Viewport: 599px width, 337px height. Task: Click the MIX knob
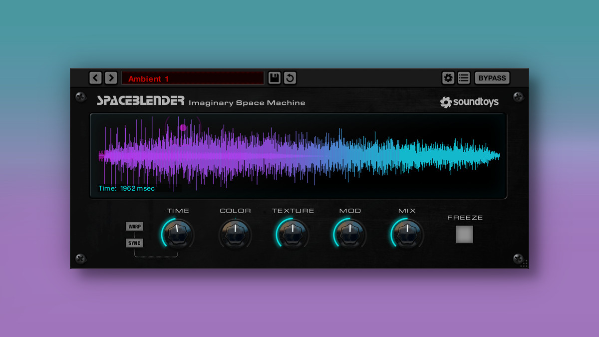(x=407, y=234)
